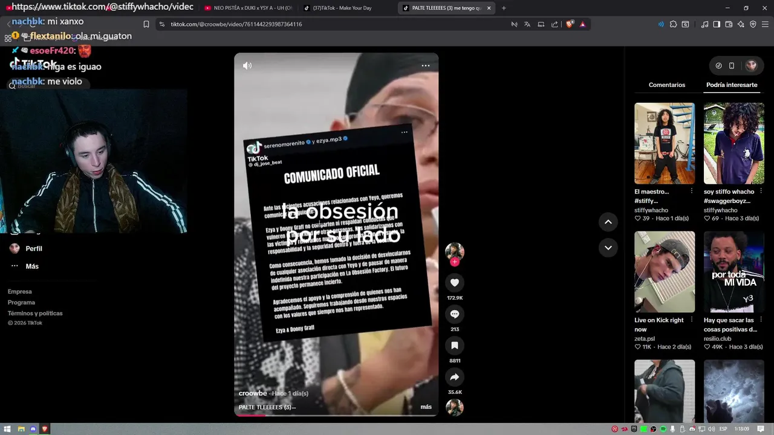Open Brave browser taskbar icon

(45, 429)
